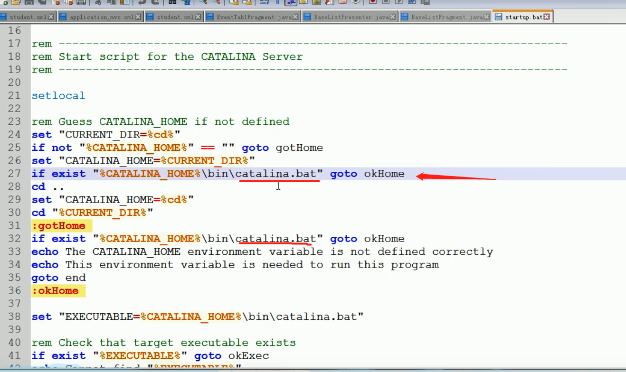The height and width of the screenshot is (372, 626).
Task: Click 'CATALINA_HOME=%cd%' on line 29
Action: (126, 200)
